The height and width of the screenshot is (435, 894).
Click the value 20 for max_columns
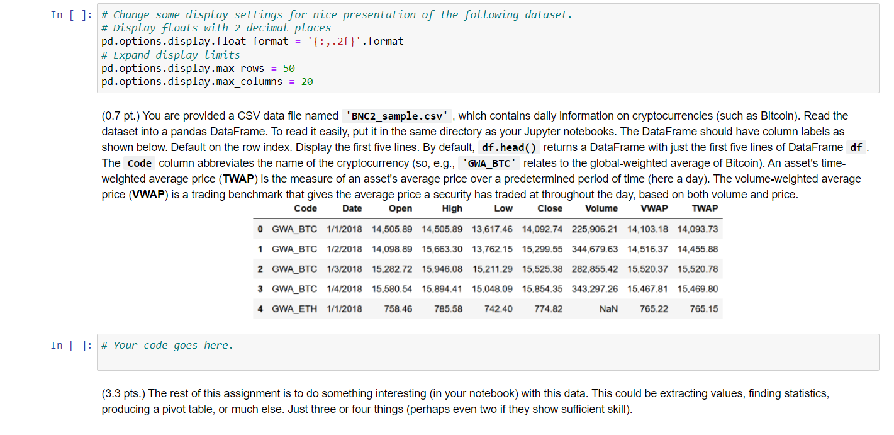point(308,81)
